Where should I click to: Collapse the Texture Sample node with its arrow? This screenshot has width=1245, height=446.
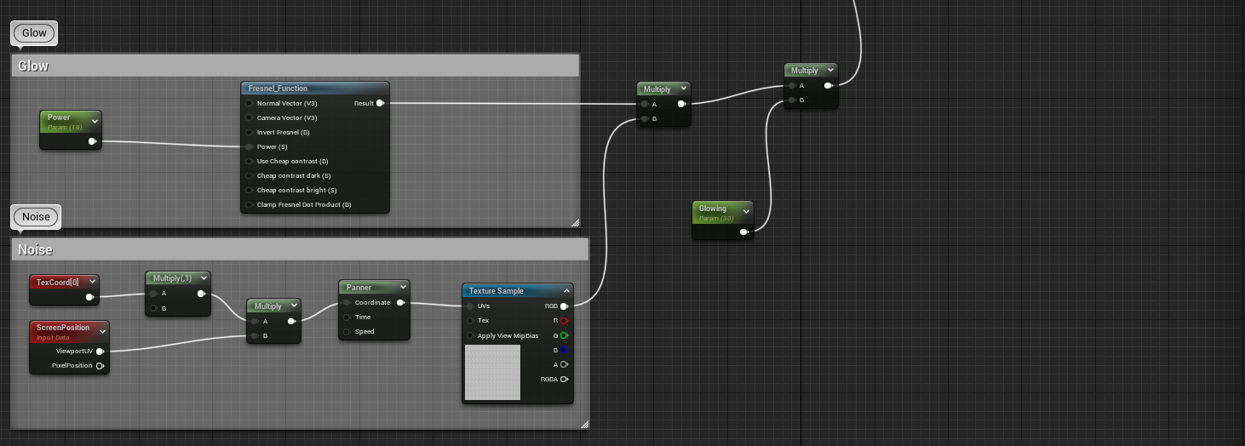pyautogui.click(x=566, y=291)
